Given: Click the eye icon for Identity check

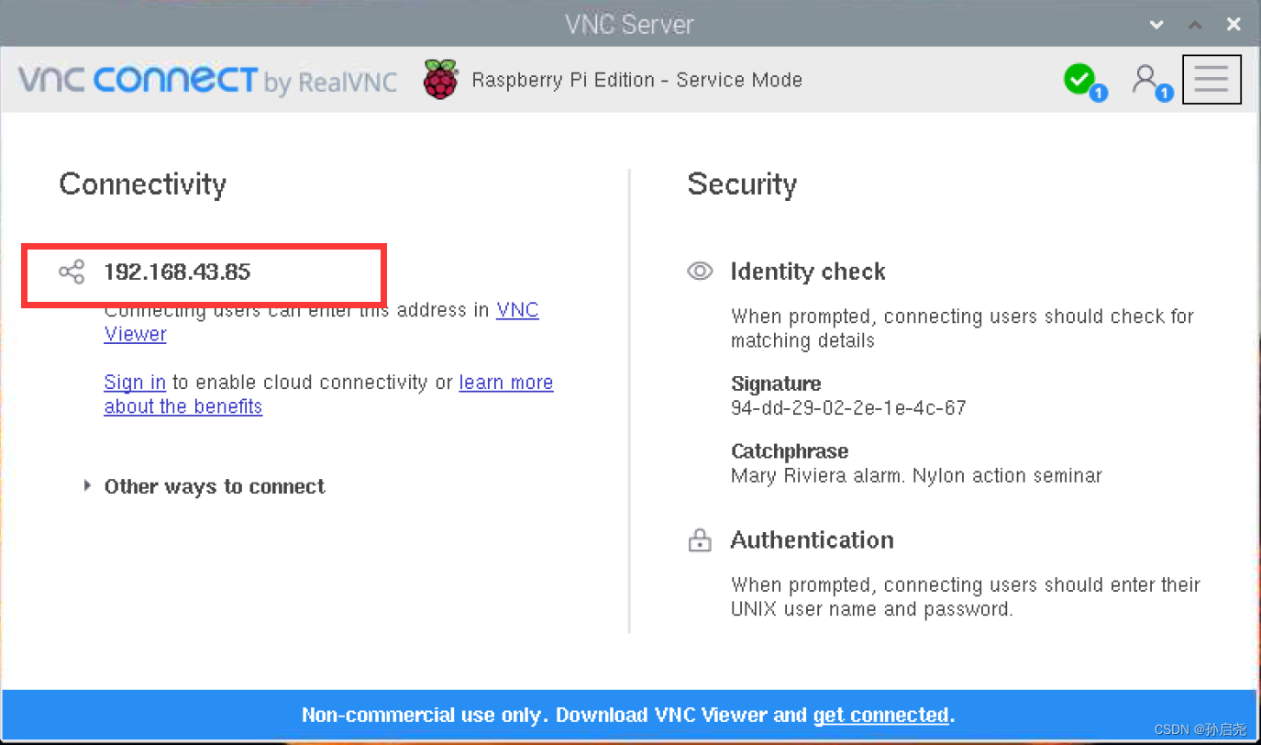Looking at the screenshot, I should tap(700, 272).
